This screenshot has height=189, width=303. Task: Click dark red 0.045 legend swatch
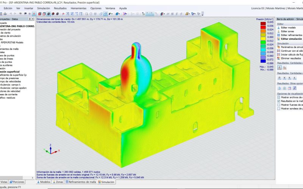[263, 23]
